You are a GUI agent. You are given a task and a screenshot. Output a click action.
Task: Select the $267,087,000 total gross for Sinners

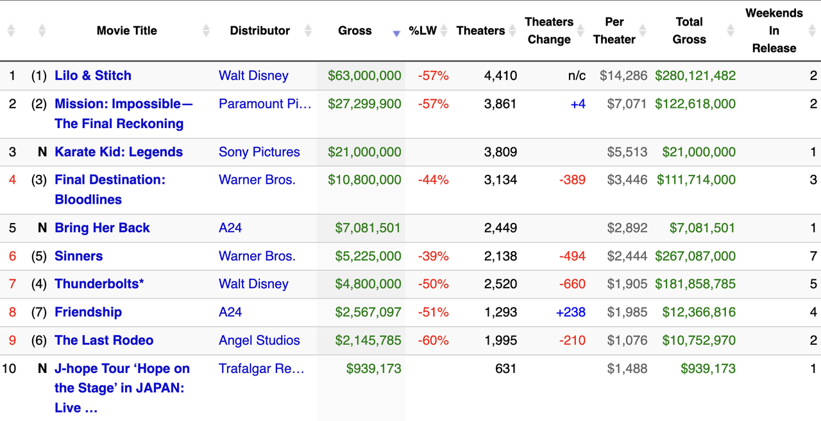point(695,256)
